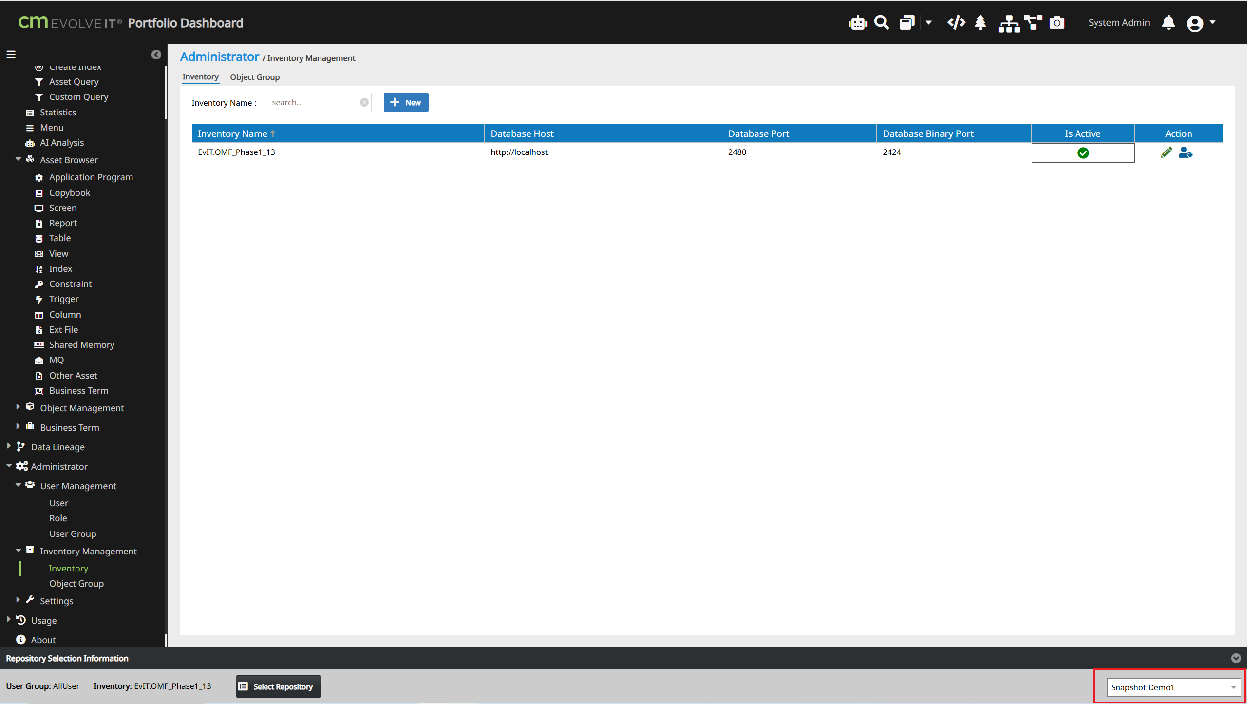This screenshot has height=704, width=1247.
Task: Toggle Is Active check for EvIT.OMF_Phase1_13
Action: tap(1083, 153)
